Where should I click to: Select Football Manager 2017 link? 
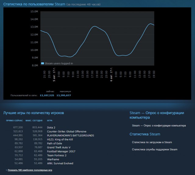coord(61,151)
